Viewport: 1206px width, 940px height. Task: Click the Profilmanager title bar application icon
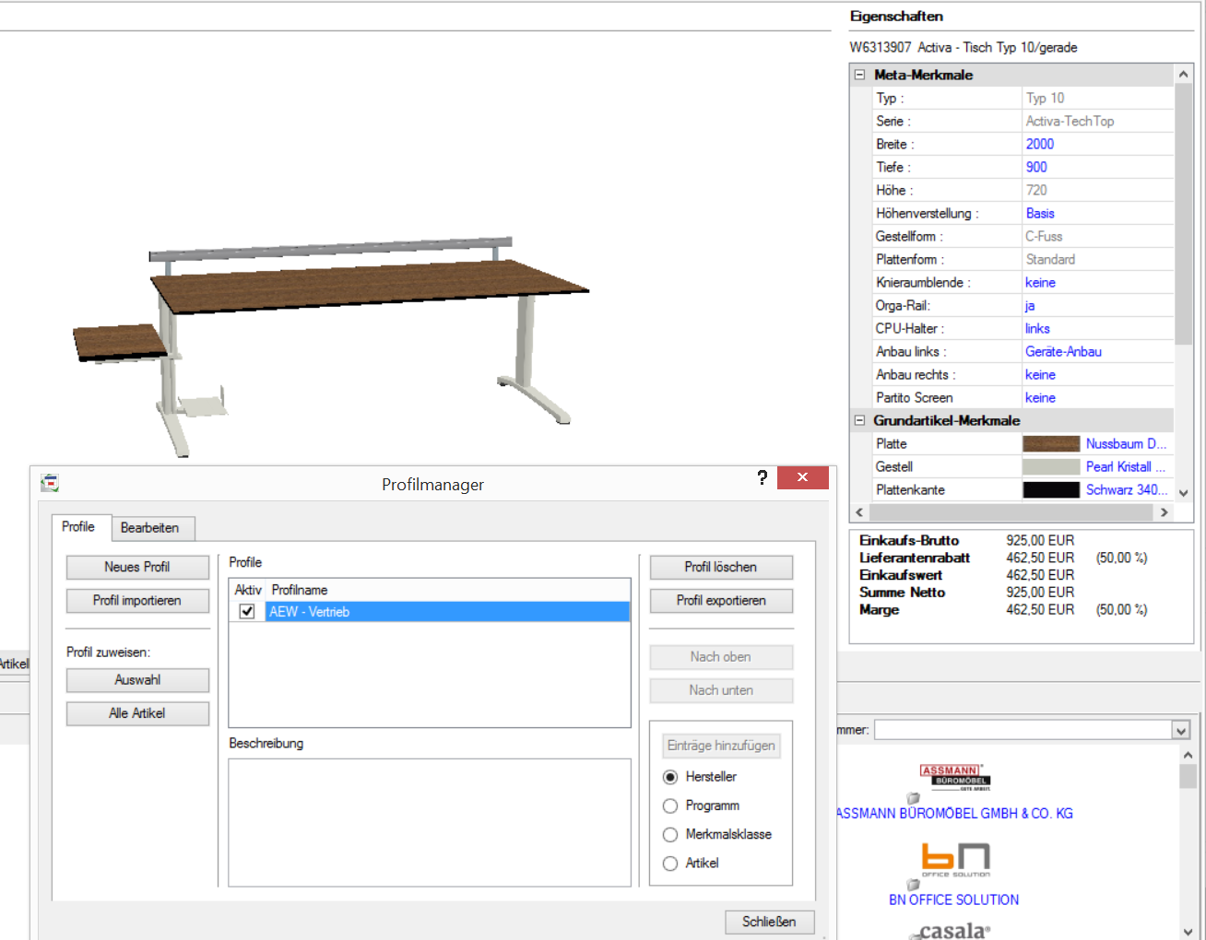click(50, 483)
